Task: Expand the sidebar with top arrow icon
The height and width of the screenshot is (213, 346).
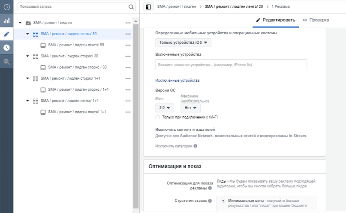Action: coord(6,7)
